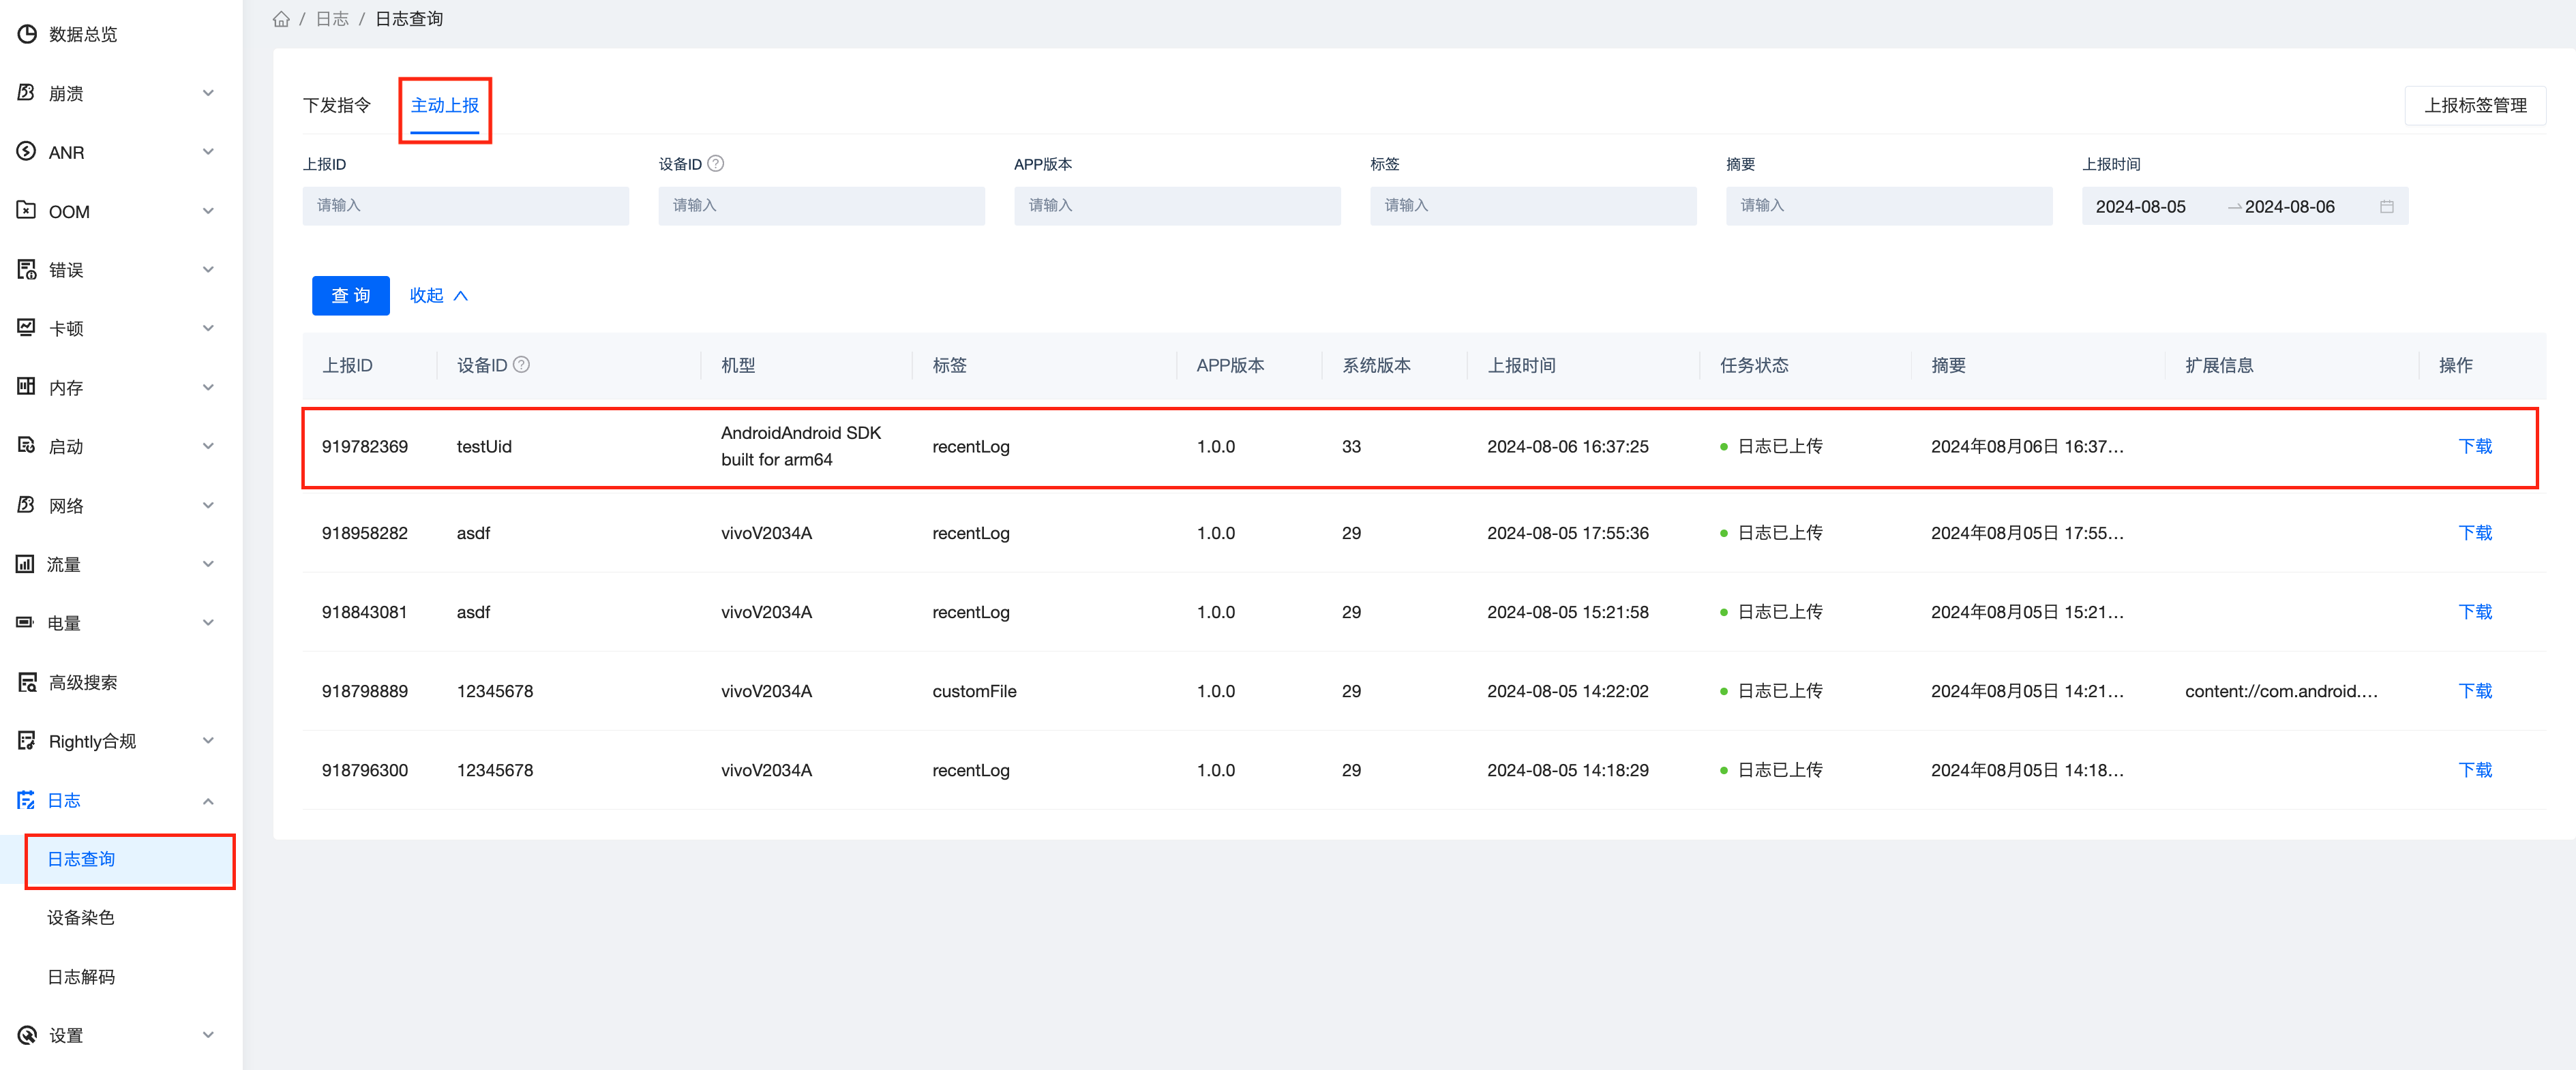Focus the APP版本 input field
2576x1070 pixels.
click(x=1177, y=206)
